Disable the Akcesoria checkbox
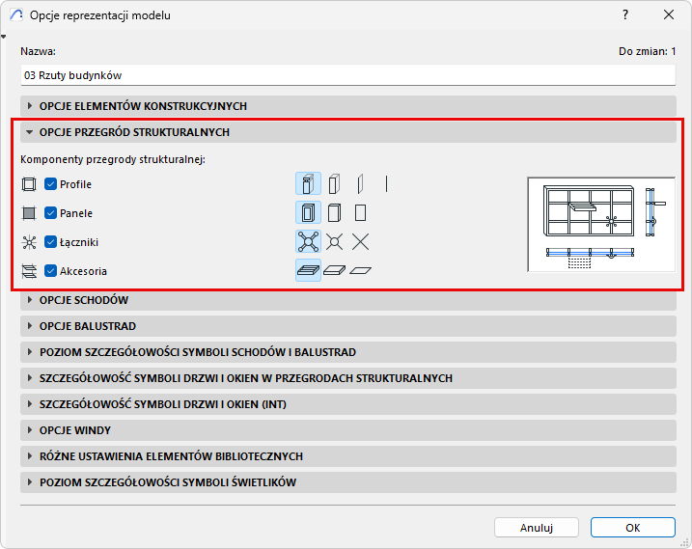Image resolution: width=692 pixels, height=549 pixels. pos(50,271)
